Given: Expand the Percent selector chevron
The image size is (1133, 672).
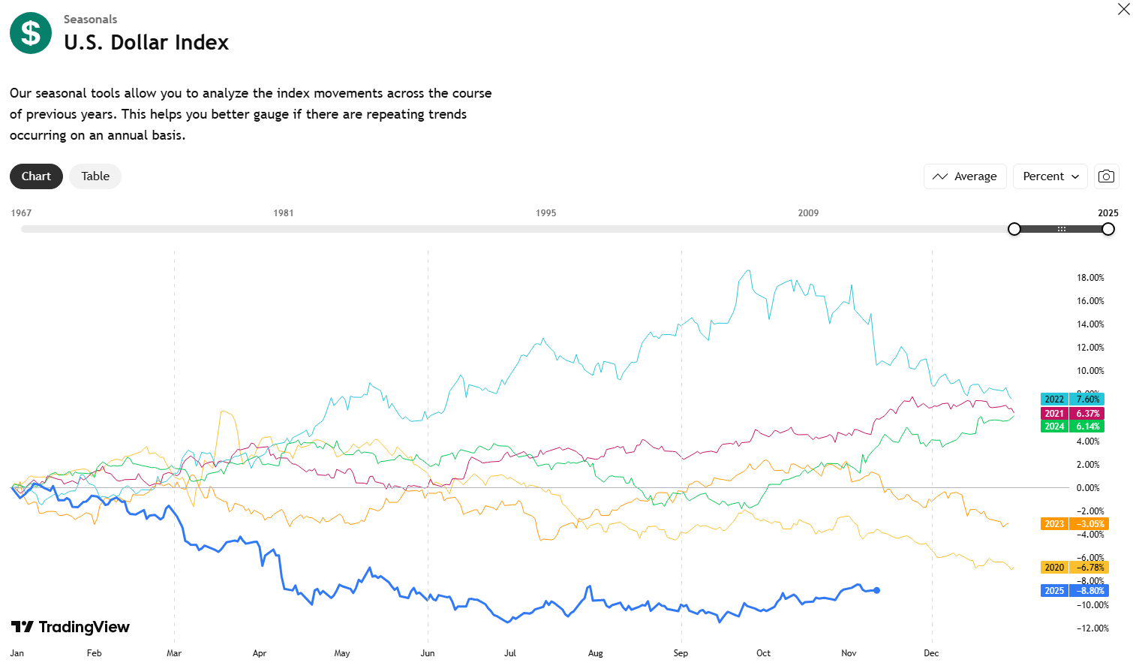Looking at the screenshot, I should point(1075,176).
